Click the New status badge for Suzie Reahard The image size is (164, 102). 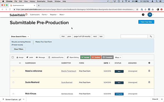point(119,83)
